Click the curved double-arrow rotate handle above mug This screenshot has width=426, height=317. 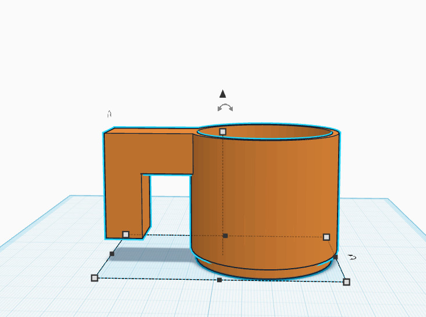click(225, 108)
